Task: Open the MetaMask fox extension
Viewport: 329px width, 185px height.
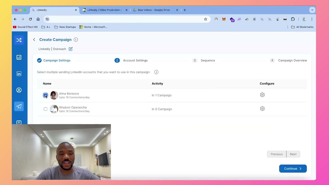Action: click(224, 19)
